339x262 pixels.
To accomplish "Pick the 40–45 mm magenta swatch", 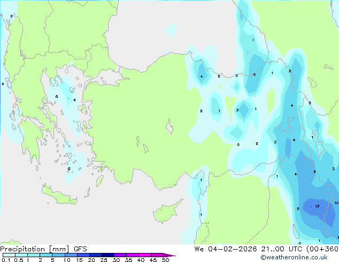I will 145,255.
